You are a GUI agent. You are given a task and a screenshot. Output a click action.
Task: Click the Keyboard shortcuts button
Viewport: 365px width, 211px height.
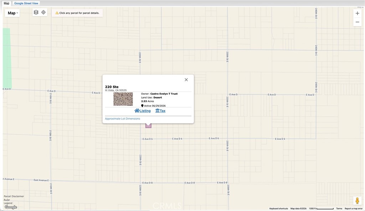pyautogui.click(x=279, y=209)
